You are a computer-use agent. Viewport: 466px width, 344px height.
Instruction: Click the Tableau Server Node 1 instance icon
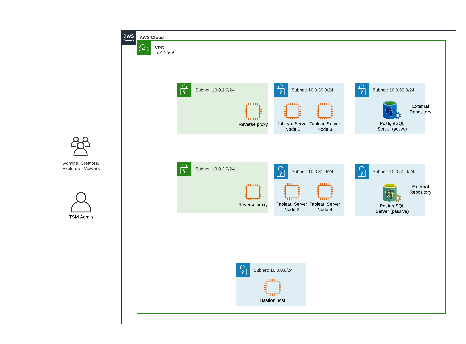[x=293, y=111]
